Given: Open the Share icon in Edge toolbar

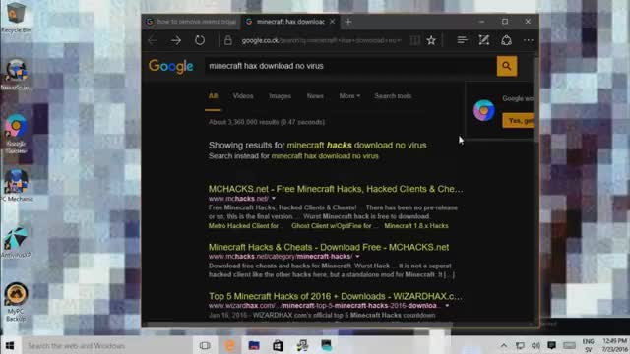Looking at the screenshot, I should pos(506,40).
